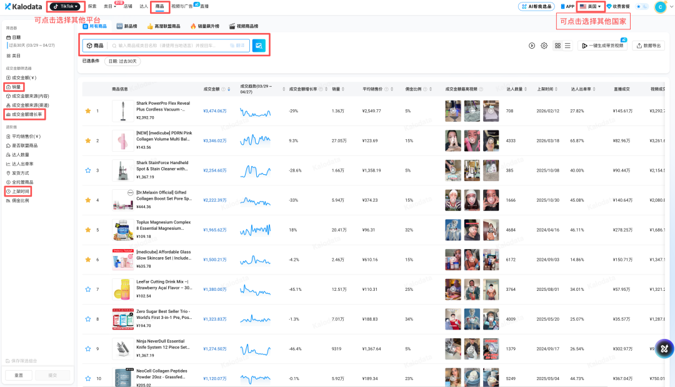Open the APP download icon

567,6
